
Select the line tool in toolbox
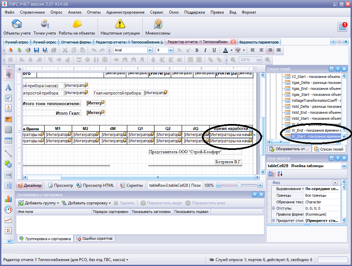tap(8, 154)
